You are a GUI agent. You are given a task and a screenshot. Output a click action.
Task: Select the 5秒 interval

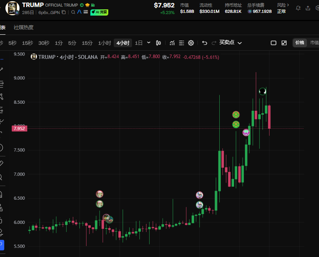[x=12, y=43]
